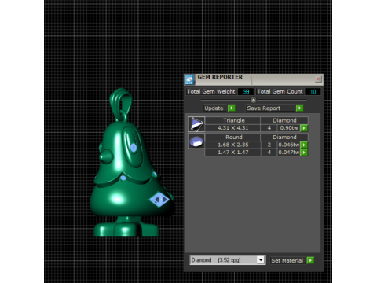Click the 0.047tw weight value

point(289,153)
